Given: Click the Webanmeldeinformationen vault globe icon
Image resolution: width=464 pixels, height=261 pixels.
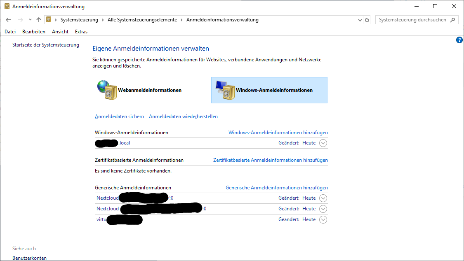Looking at the screenshot, I should coord(107,90).
